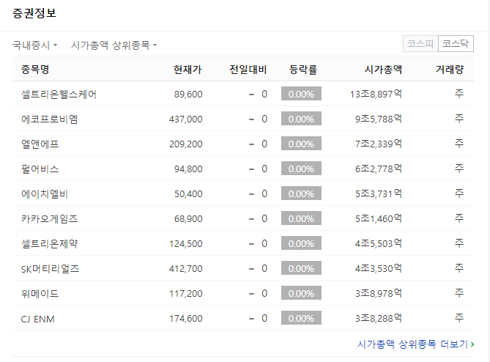Click the 0.00% badge for 셀트리온헬스케어
This screenshot has height=362, width=490.
(301, 94)
